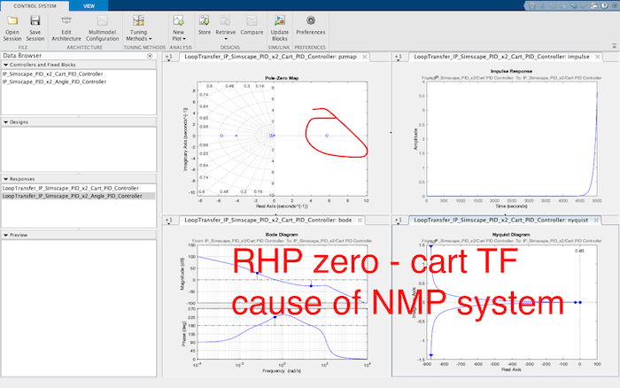Open the Tuning Methods dropdown

click(138, 28)
